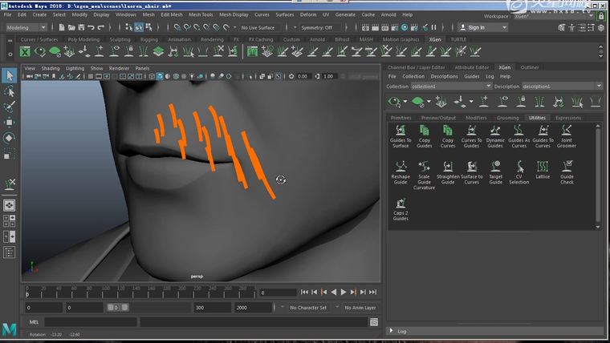The height and width of the screenshot is (343, 610).
Task: Select the Lattice utility icon
Action: tap(543, 167)
